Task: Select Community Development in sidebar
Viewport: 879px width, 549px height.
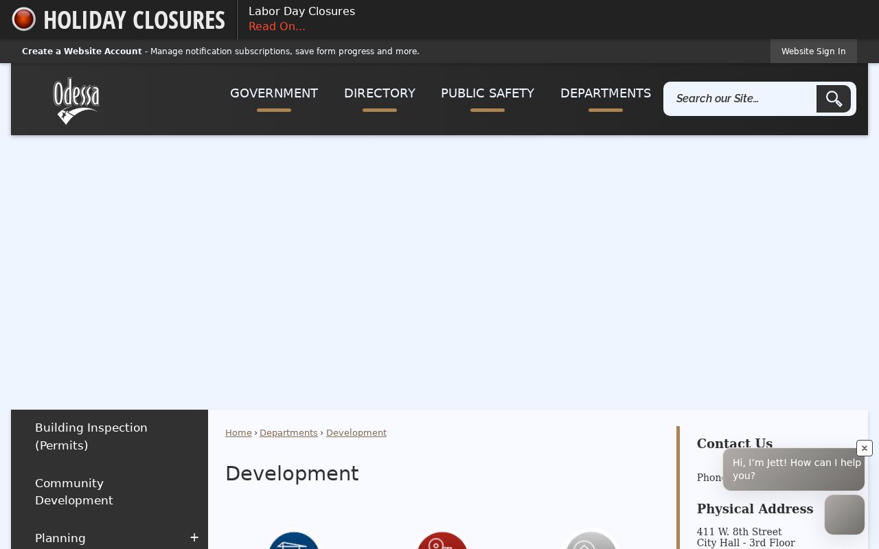Action: tap(74, 491)
